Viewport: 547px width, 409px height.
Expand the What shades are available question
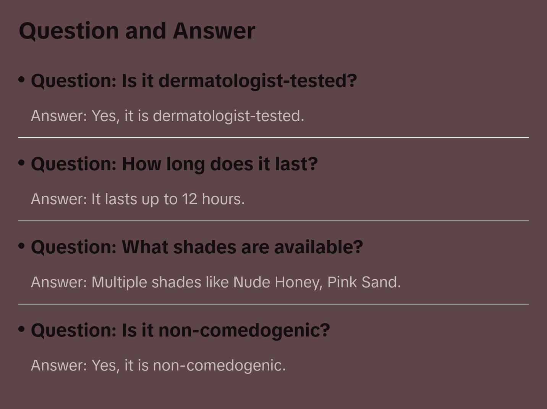coord(197,247)
